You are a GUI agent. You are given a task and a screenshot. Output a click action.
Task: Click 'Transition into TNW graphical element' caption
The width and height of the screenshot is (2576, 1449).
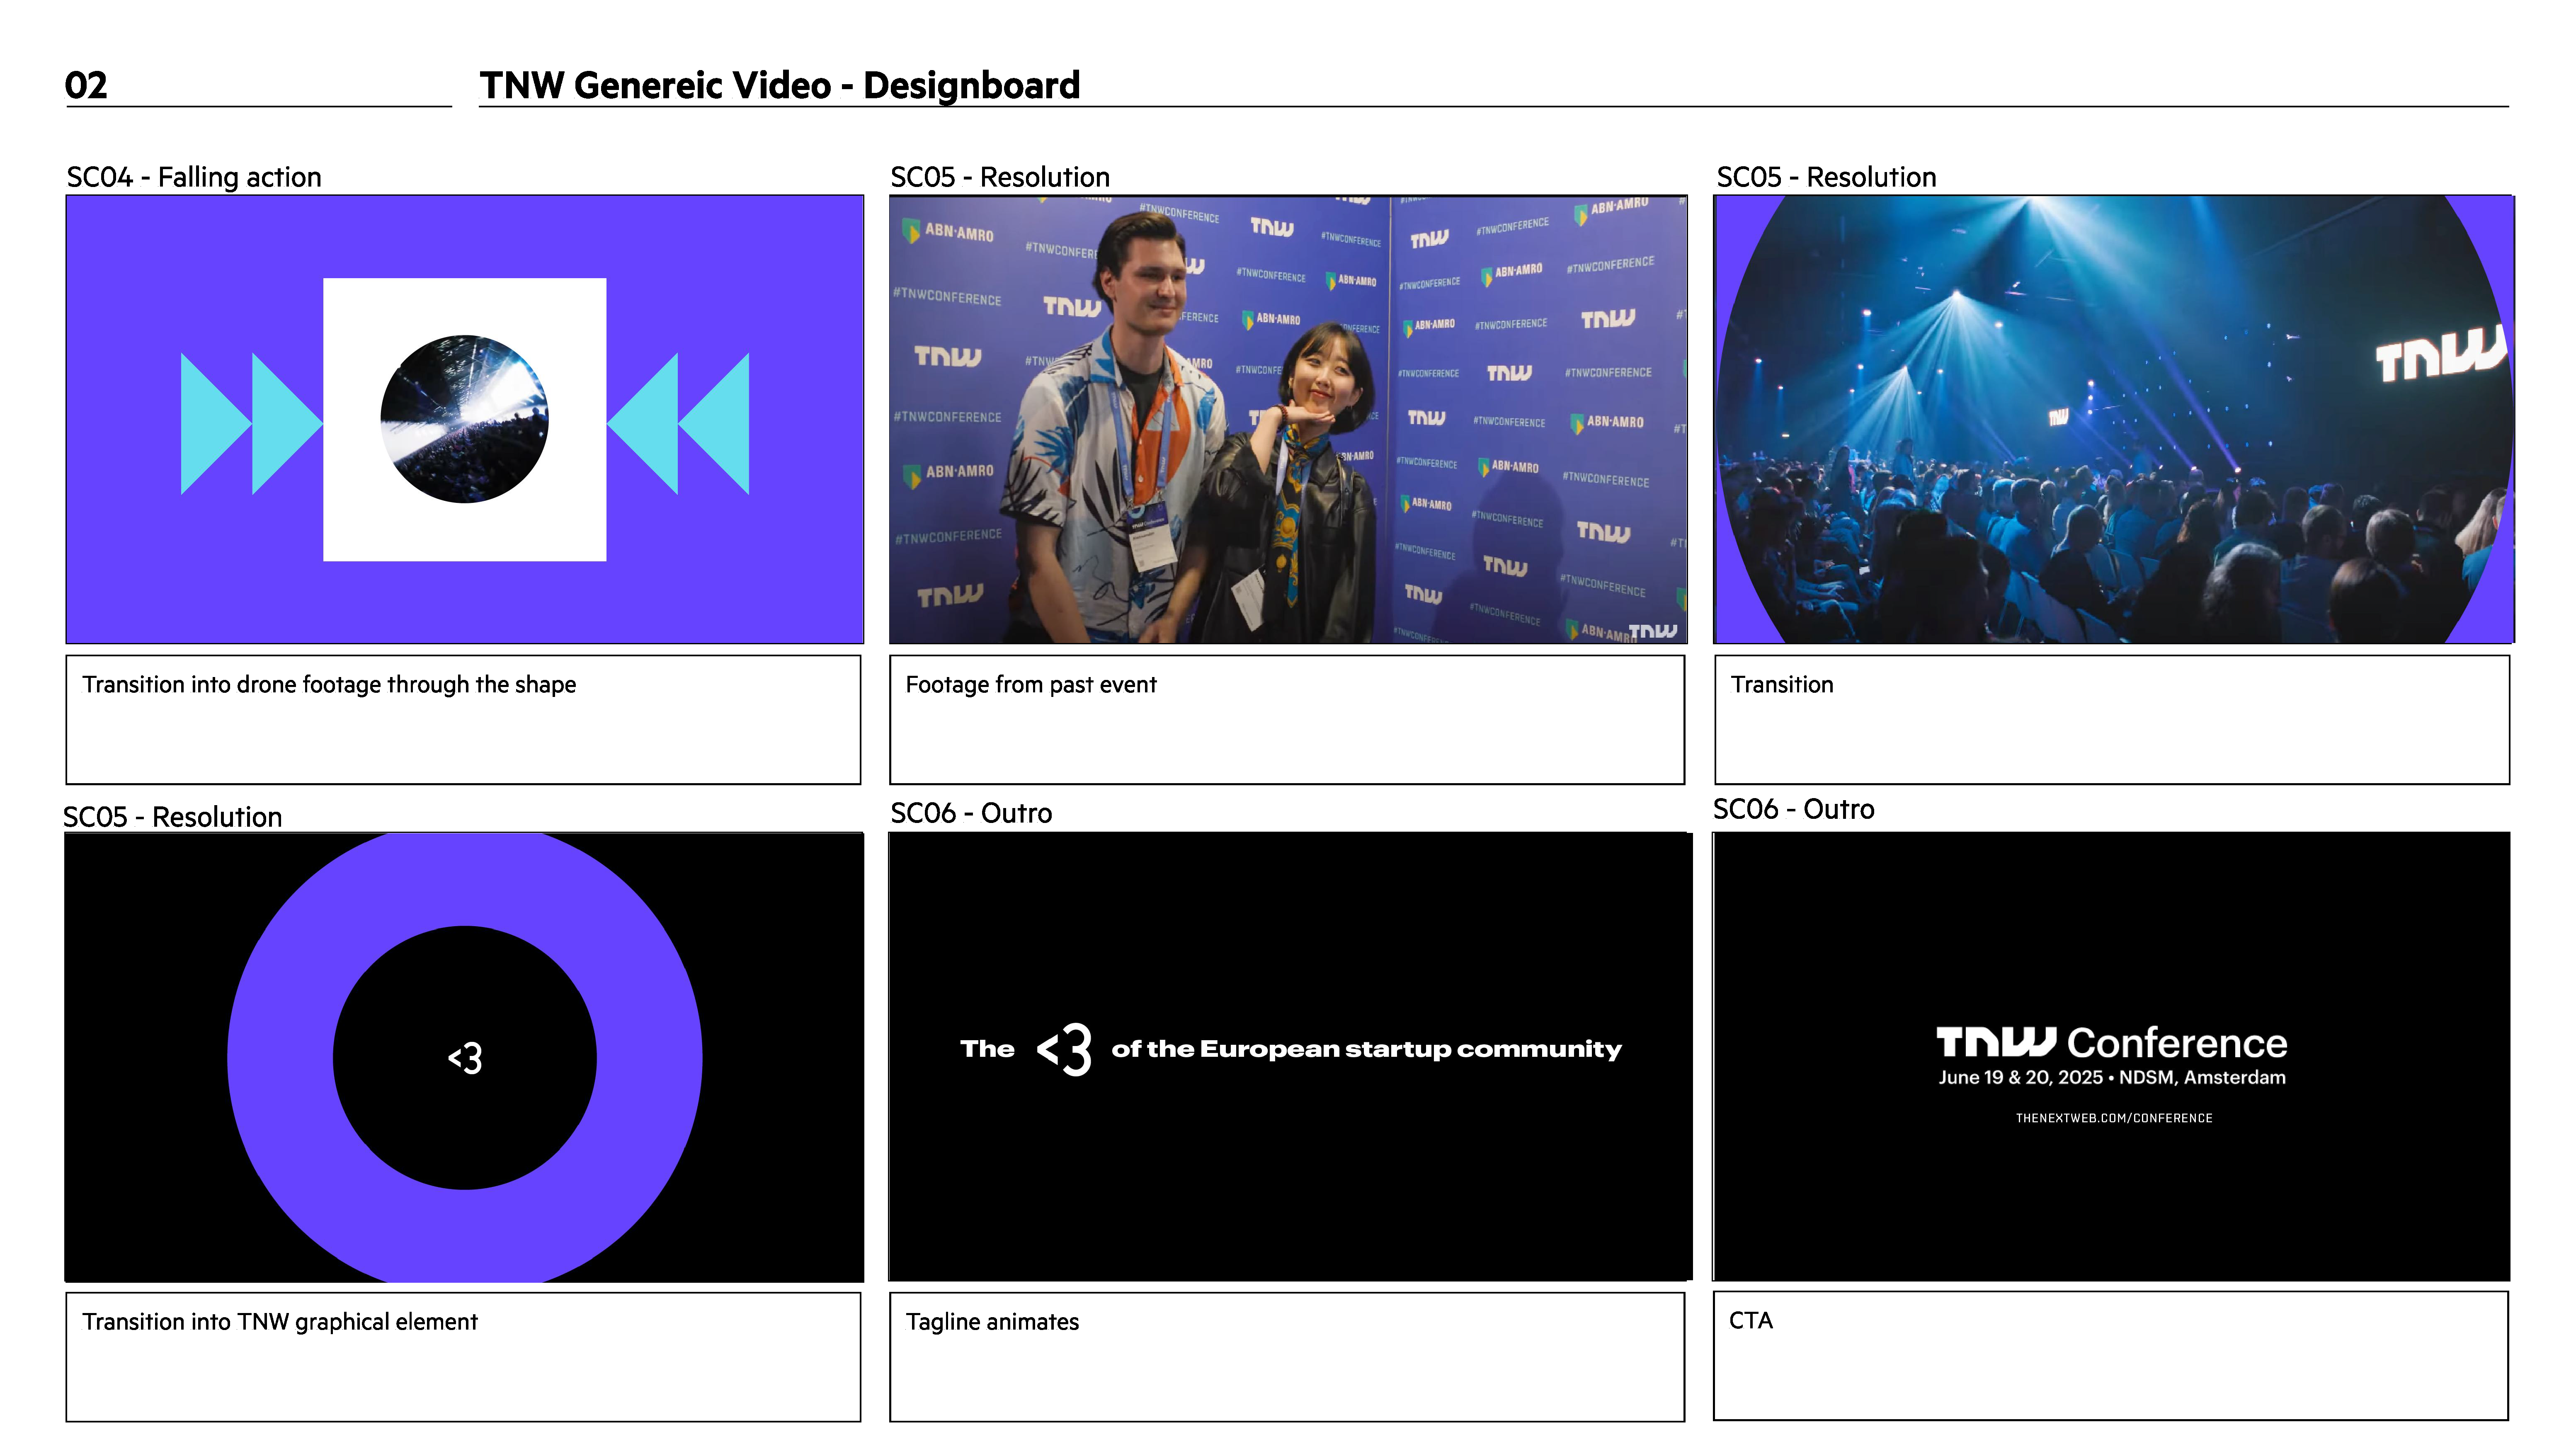tap(280, 1322)
